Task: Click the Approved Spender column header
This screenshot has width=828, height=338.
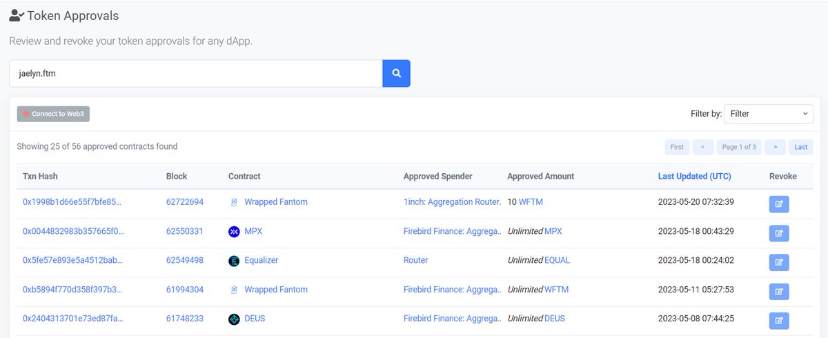Action: [x=438, y=177]
